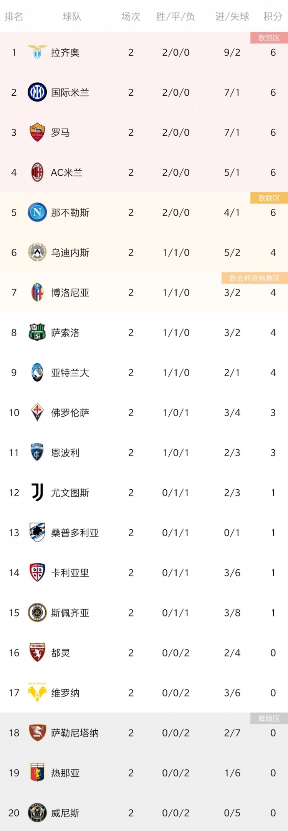Select the 进/失球 column header
Image resolution: width=288 pixels, height=831 pixels.
(232, 17)
